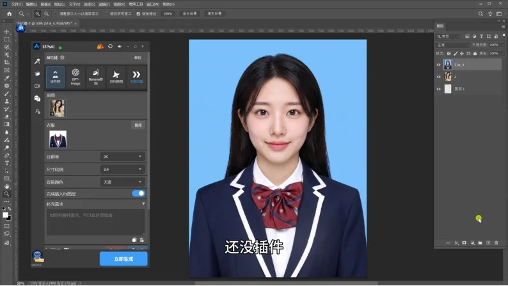Choose the Zoom In magnifier mode
The width and height of the screenshot is (508, 286).
point(38,14)
